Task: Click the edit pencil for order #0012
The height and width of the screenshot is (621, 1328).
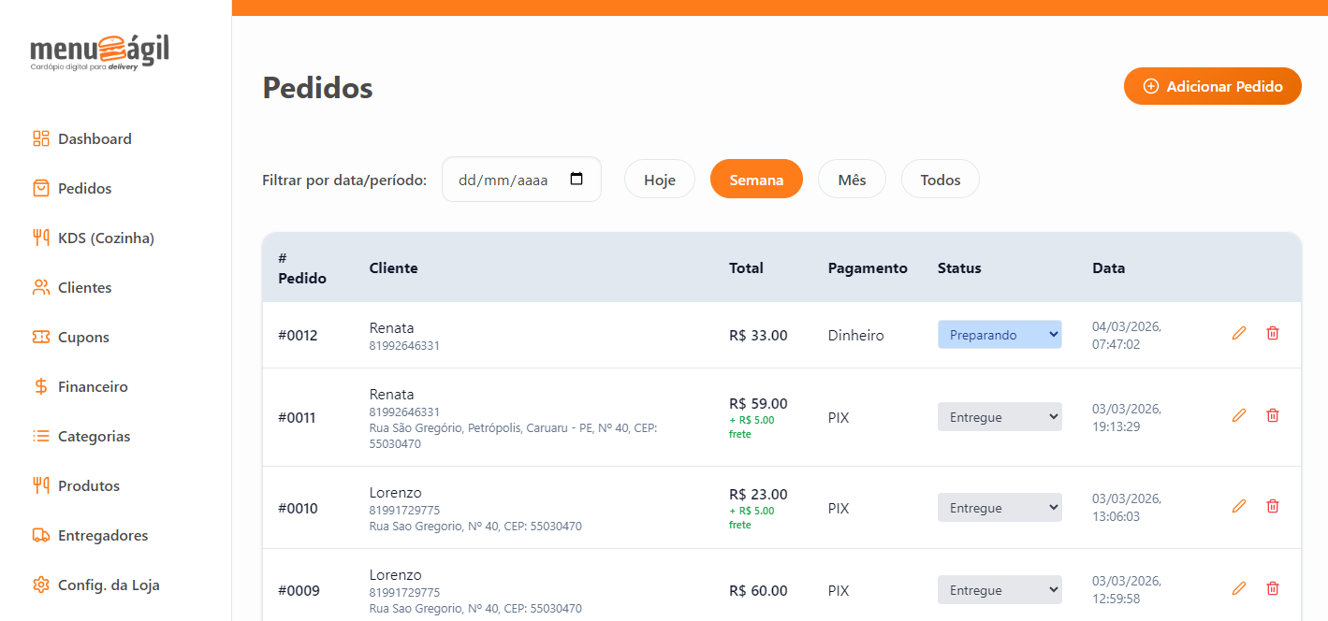Action: 1239,333
